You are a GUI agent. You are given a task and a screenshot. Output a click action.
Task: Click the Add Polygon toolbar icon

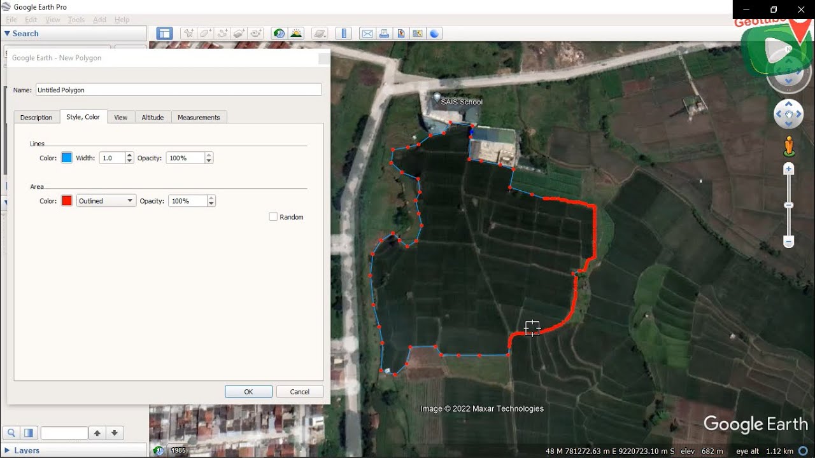coord(206,34)
